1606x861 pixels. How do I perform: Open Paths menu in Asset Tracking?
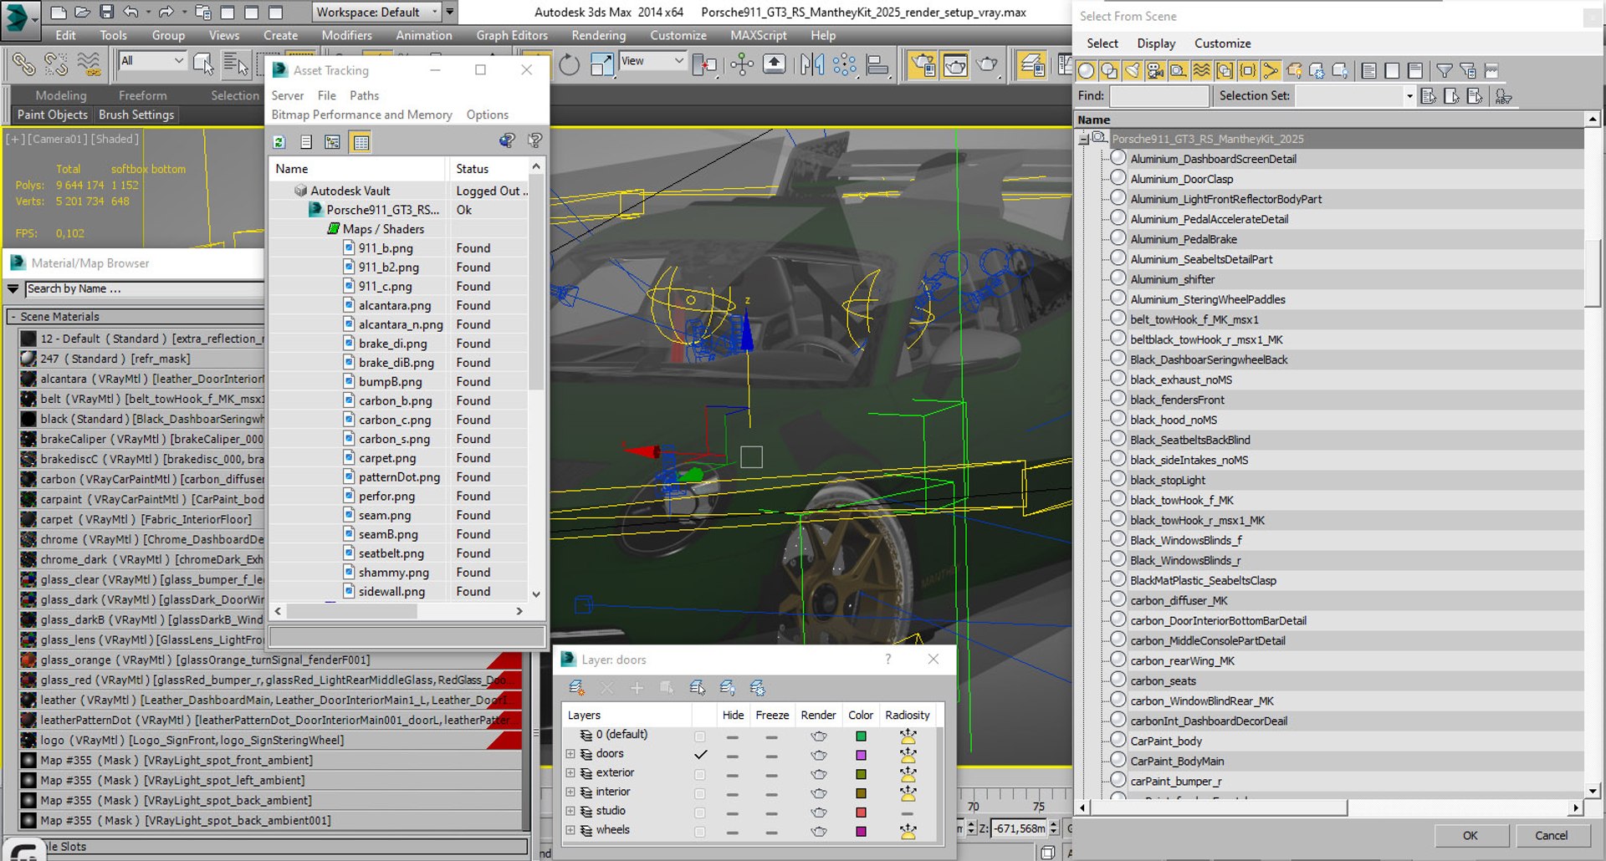(364, 95)
